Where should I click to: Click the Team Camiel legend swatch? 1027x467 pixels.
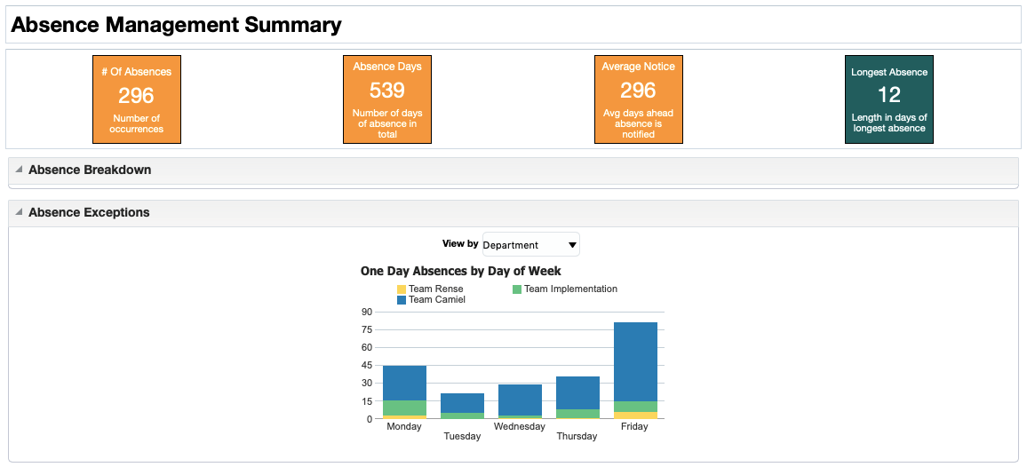[402, 300]
